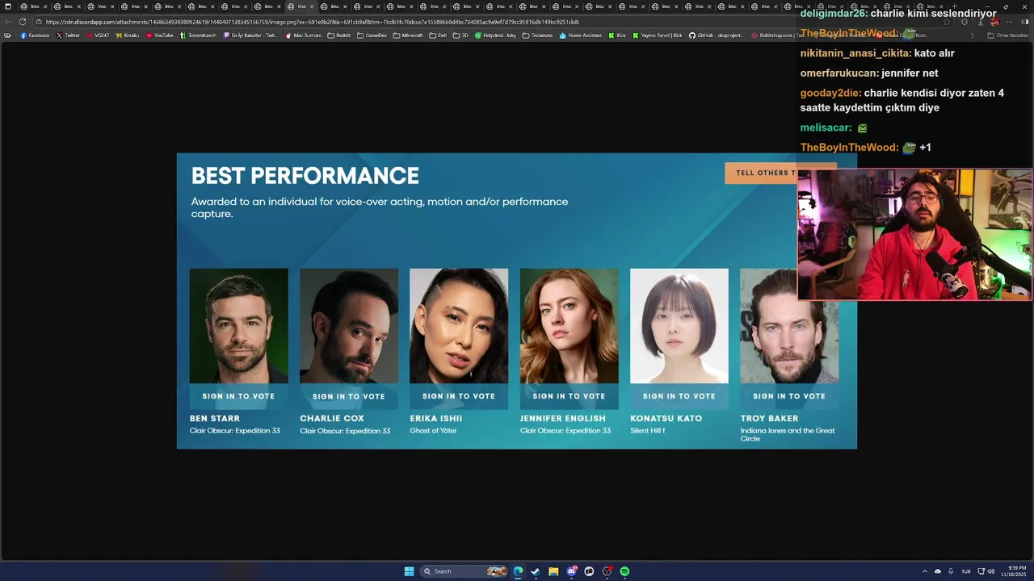Expand the Teslamate bookmark folder
This screenshot has height=581, width=1034.
[538, 36]
